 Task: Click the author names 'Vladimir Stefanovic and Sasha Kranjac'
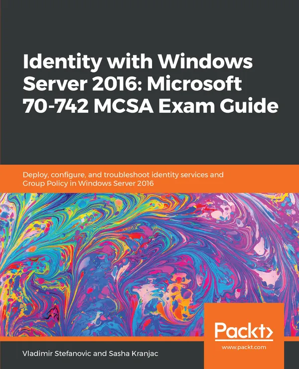(90, 354)
